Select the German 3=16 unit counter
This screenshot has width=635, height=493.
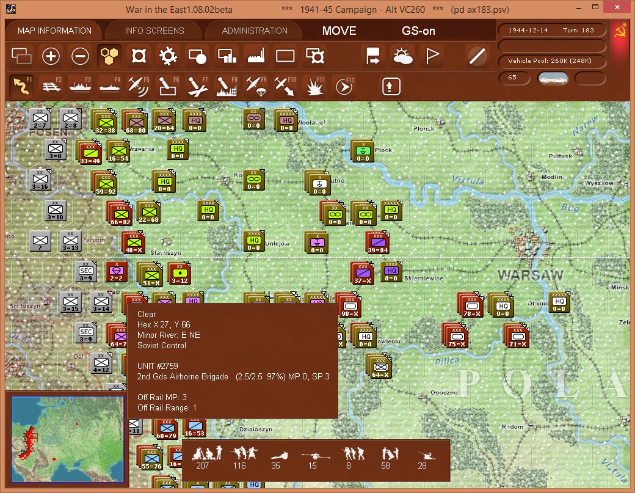coord(40,180)
